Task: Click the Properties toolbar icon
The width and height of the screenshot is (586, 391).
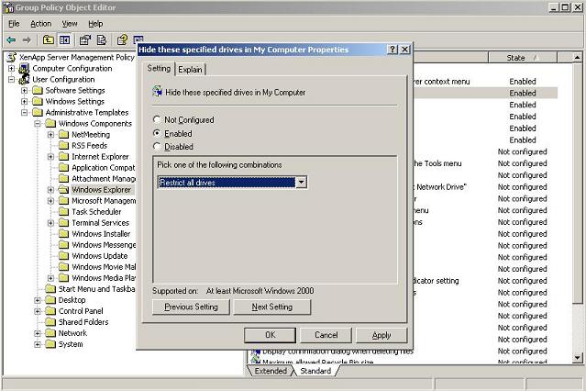Action: coord(84,40)
